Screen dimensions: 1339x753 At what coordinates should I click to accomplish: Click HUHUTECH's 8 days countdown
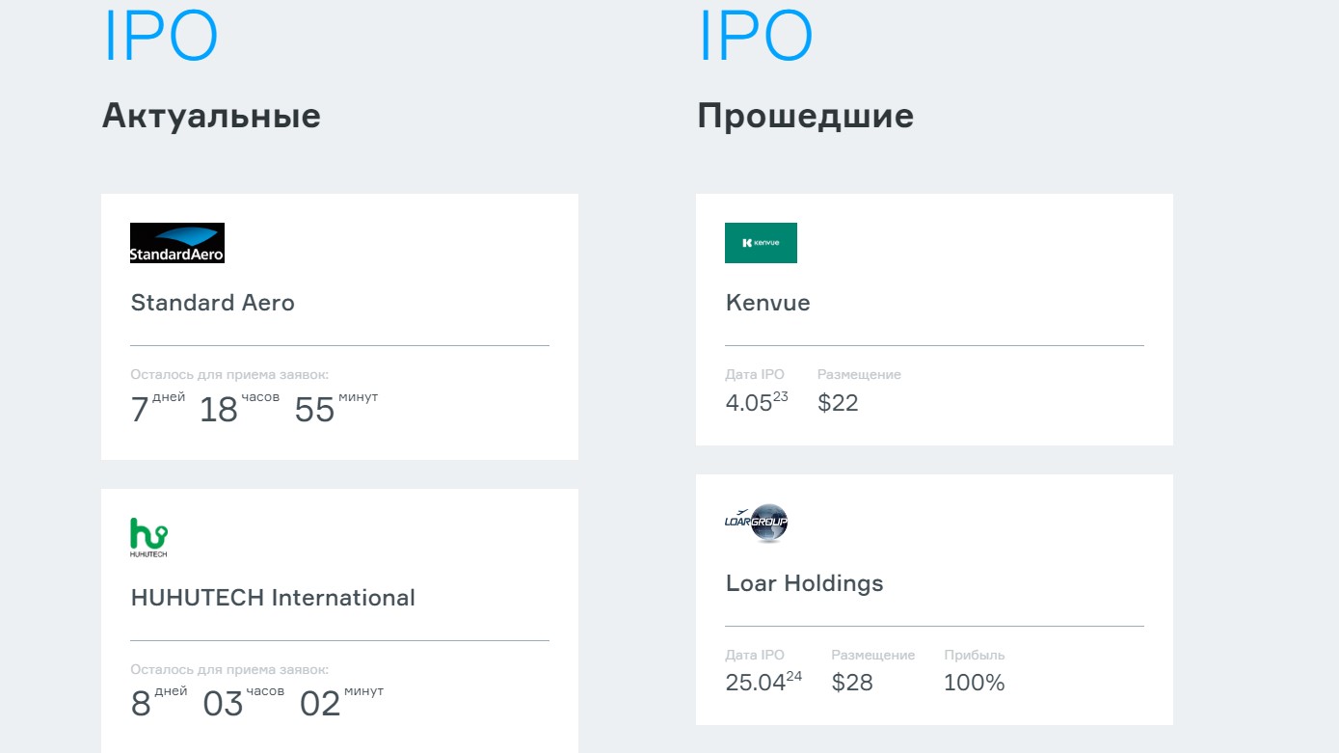(x=142, y=705)
